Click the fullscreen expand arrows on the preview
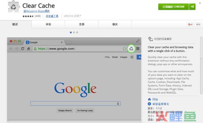The height and width of the screenshot is (123, 203). (138, 41)
